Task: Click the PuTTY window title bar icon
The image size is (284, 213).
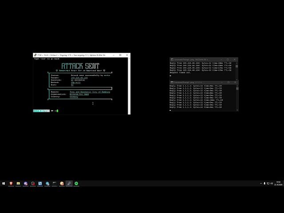Action: click(x=35, y=55)
